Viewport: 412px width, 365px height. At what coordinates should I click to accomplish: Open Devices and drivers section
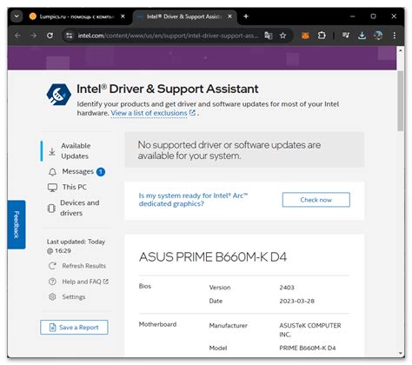tap(74, 208)
